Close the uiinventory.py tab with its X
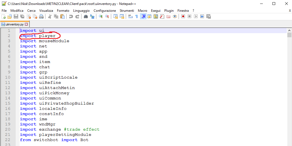Image resolution: width=292 pixels, height=146 pixels. 26,24
